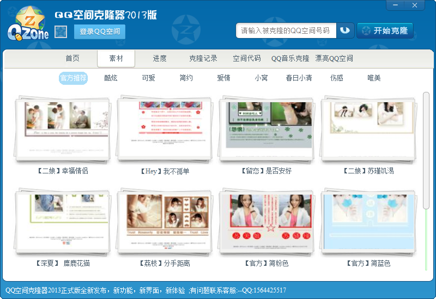Click the 登录QQ空间 login button

click(100, 32)
